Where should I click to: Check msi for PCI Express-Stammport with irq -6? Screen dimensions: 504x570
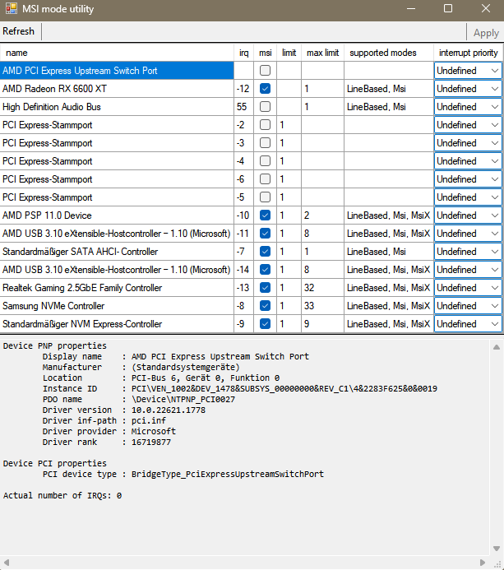266,179
